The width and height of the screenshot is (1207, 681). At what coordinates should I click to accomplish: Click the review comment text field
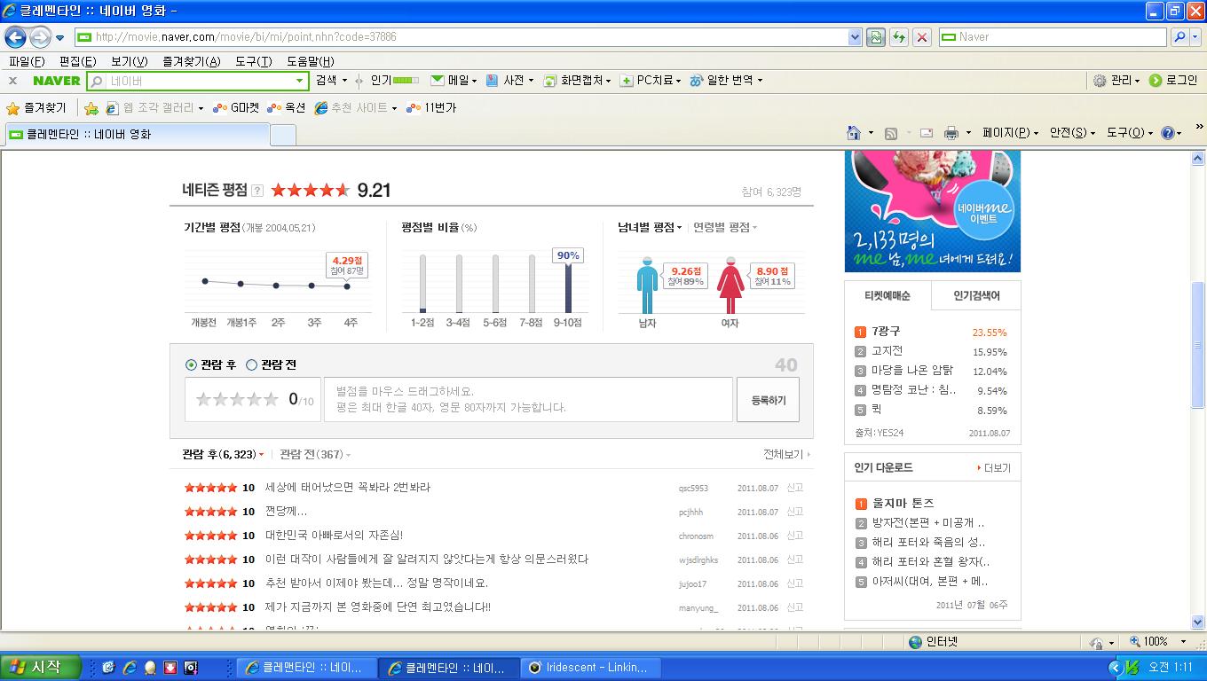pos(529,400)
